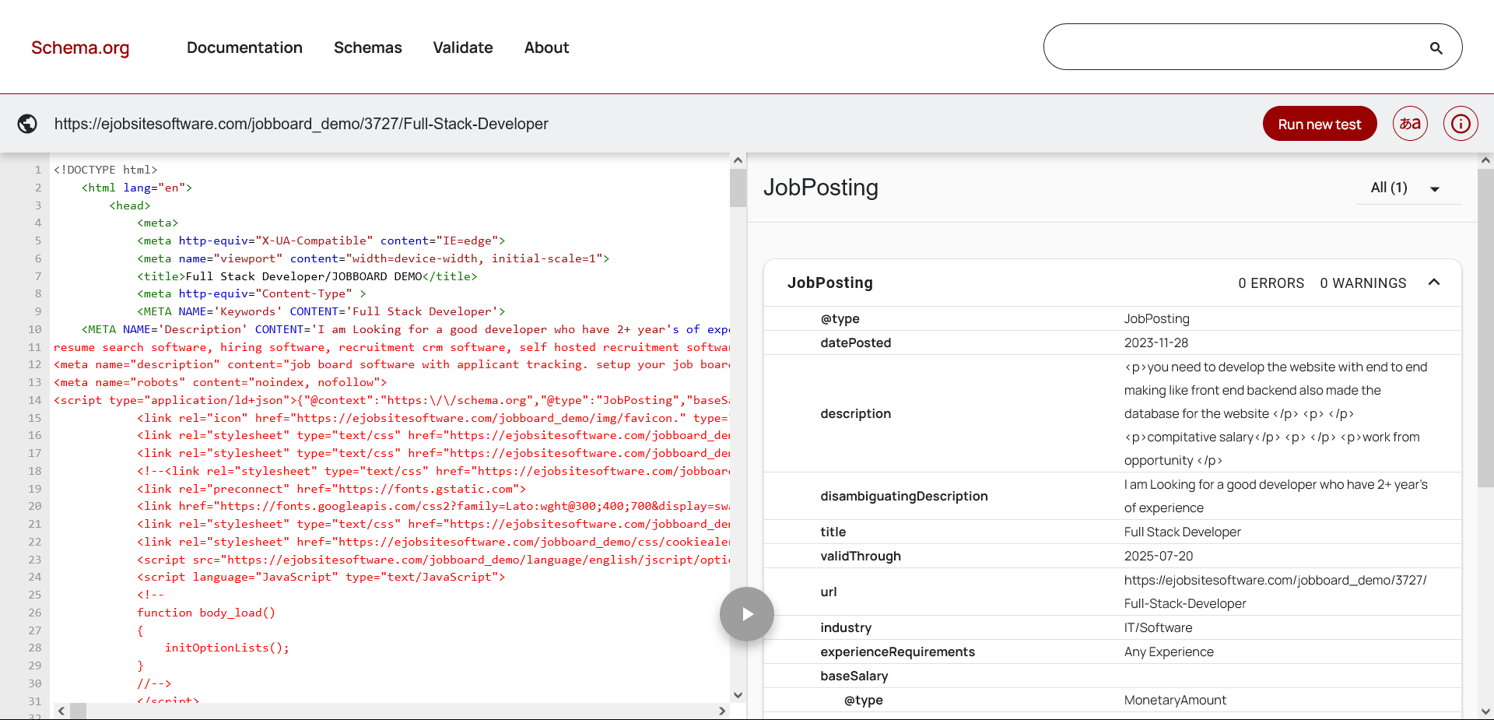
Task: Click inside the search input field
Action: tap(1245, 47)
